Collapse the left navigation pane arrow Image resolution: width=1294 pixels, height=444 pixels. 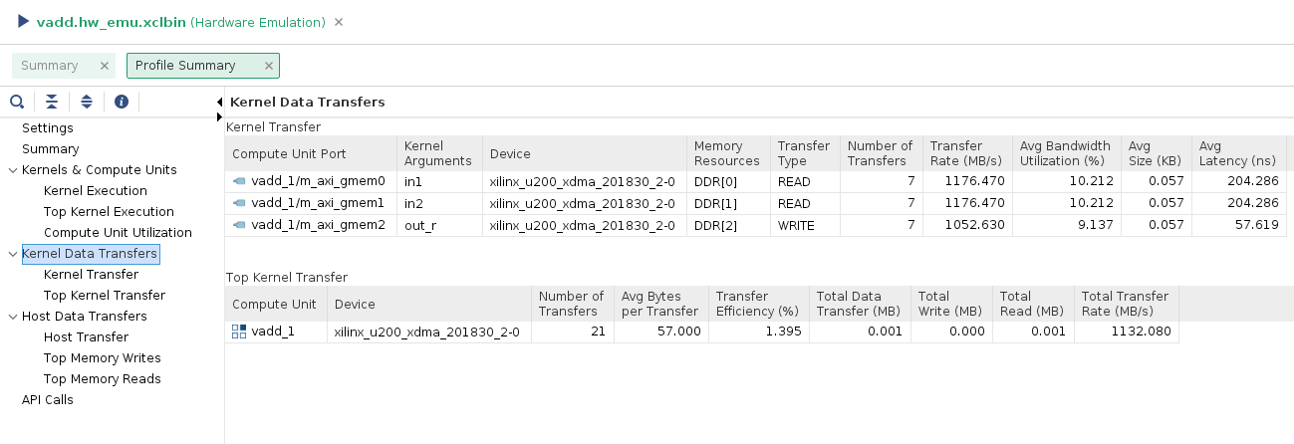coord(219,103)
